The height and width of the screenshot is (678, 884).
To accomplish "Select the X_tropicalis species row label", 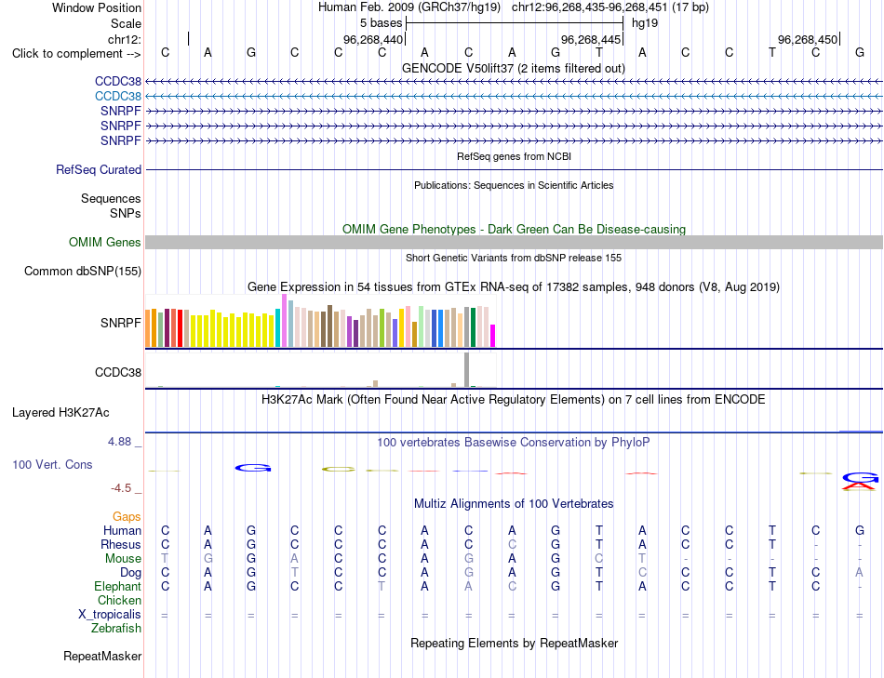I will click(x=110, y=615).
